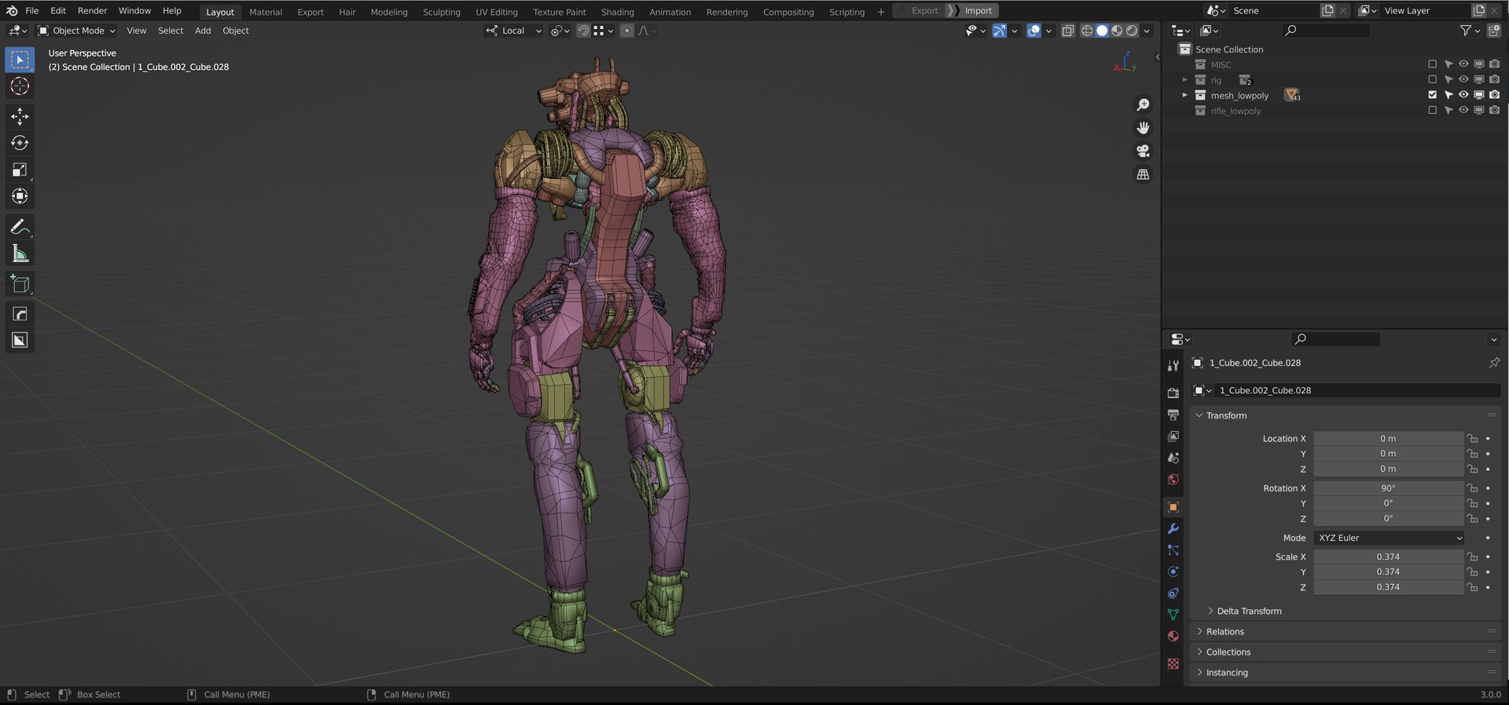Expand the mesh_lowpoly collection tree
The height and width of the screenshot is (705, 1509).
[1184, 95]
